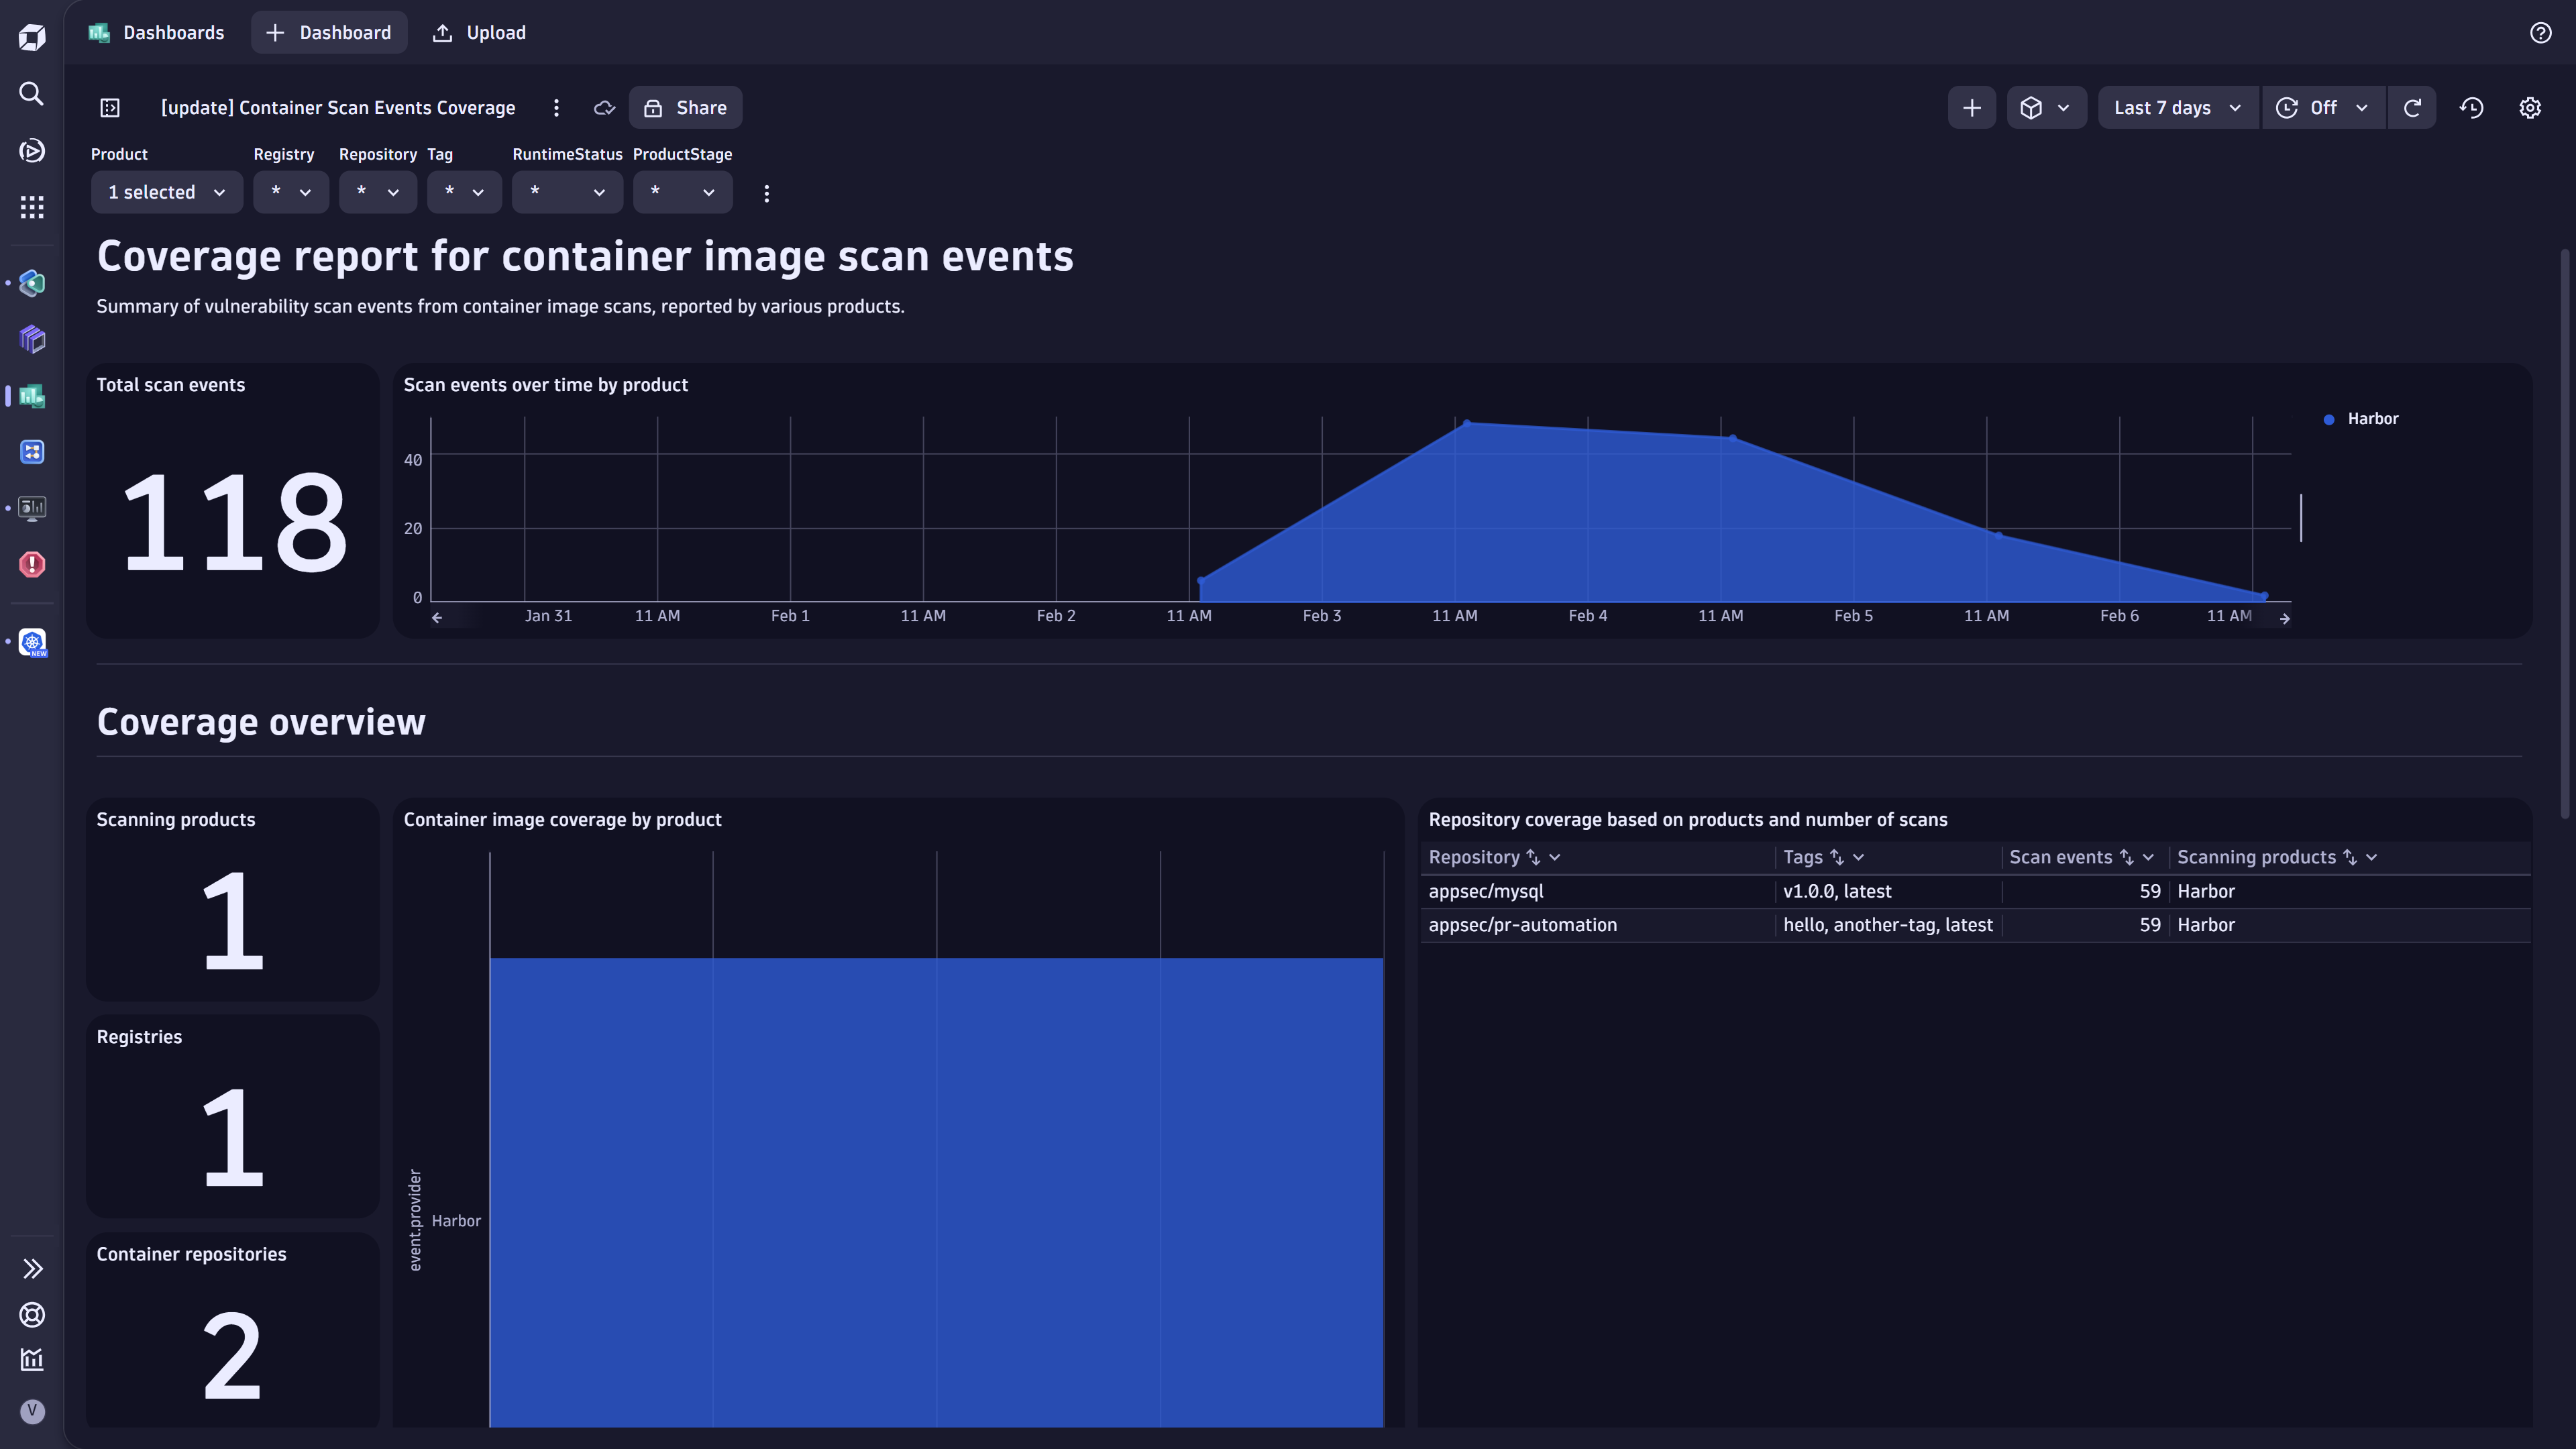The width and height of the screenshot is (2576, 1449).
Task: Click the chart's pan-right arrow control
Action: 2285,618
